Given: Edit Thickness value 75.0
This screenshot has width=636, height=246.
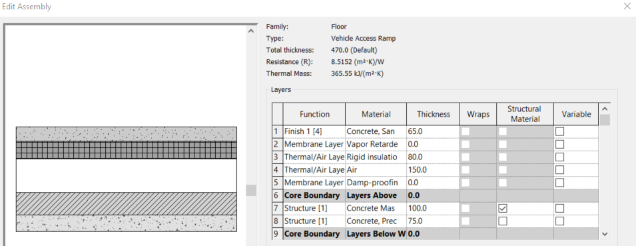Looking at the screenshot, I should pyautogui.click(x=433, y=221).
